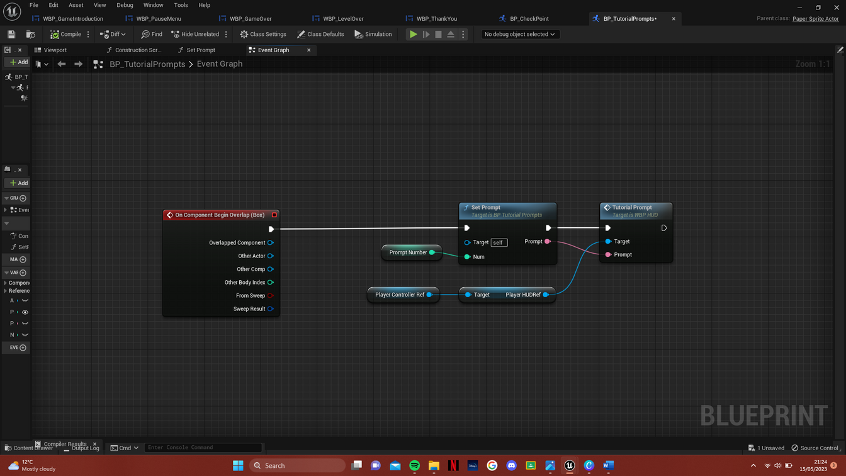Compile the blueprint
Screen dimensions: 846x476
[65, 34]
